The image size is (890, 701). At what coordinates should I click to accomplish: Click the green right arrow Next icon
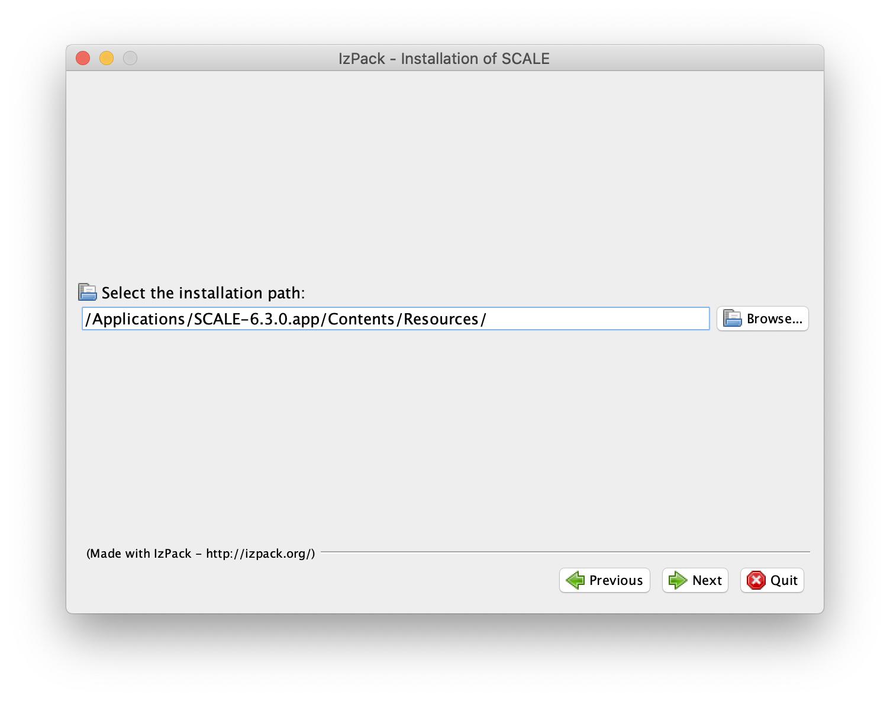[678, 580]
